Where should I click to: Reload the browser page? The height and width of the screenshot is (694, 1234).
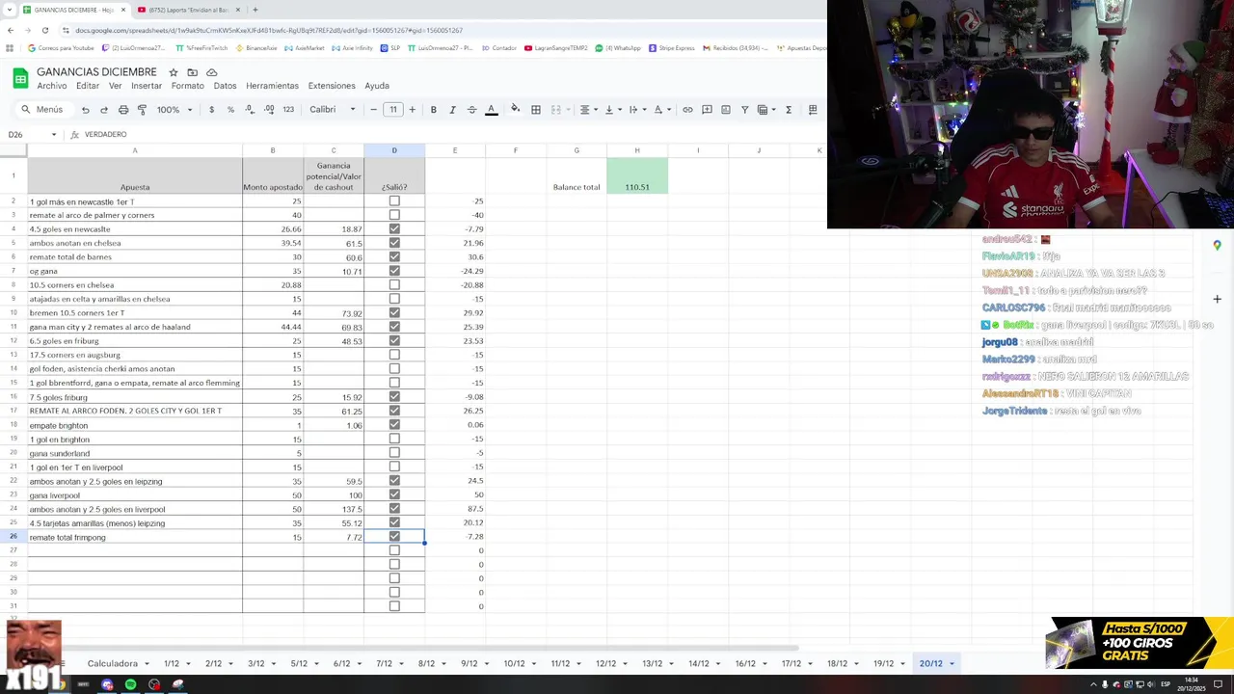pyautogui.click(x=44, y=30)
